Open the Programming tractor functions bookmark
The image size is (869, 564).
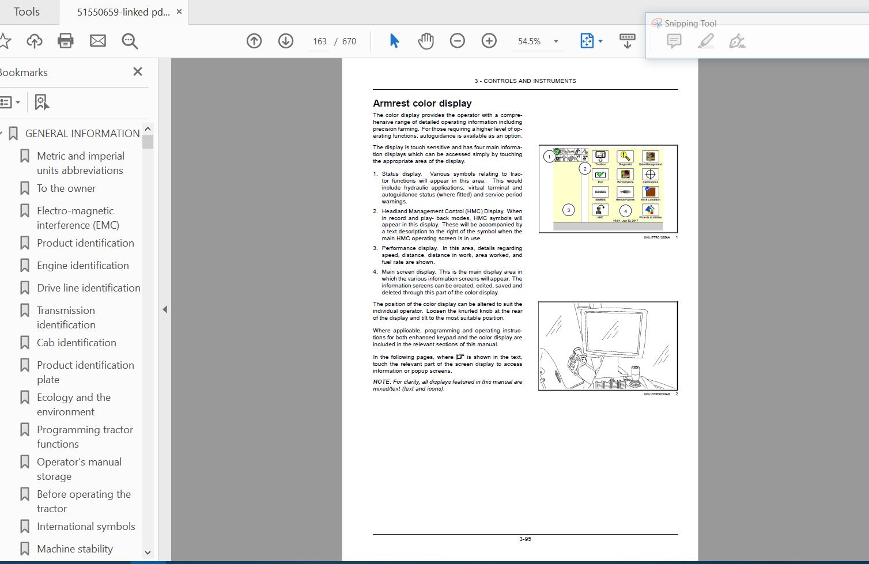[x=85, y=437]
